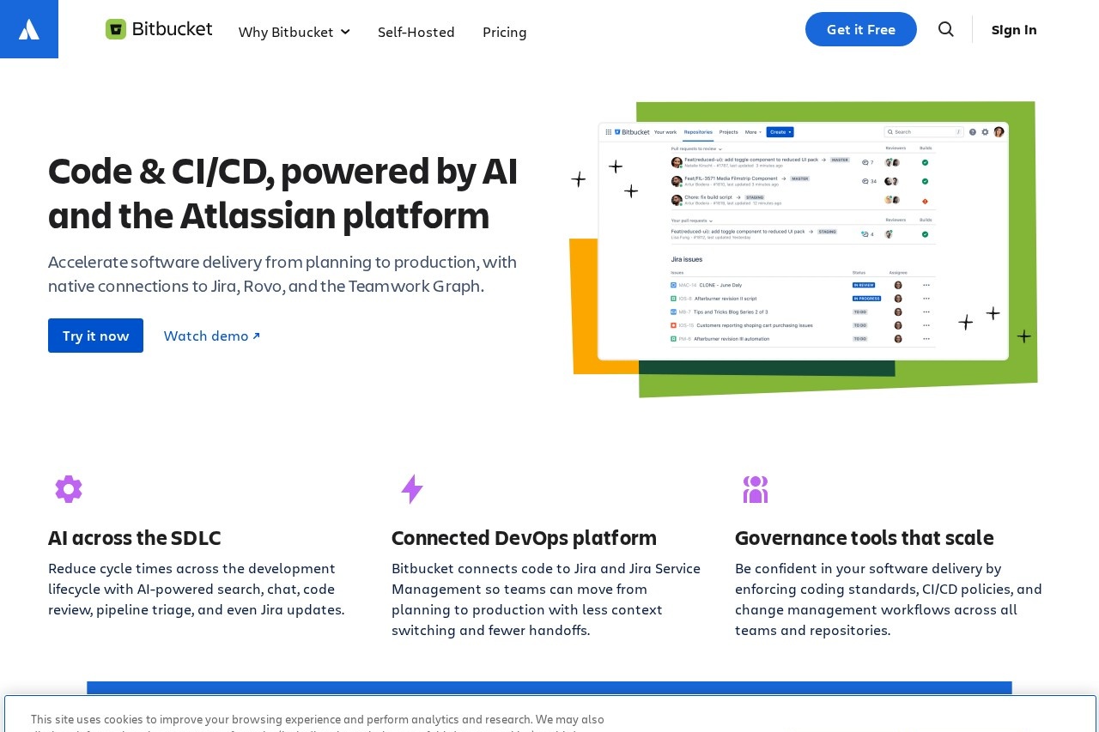Click the Bitbucket logo
Screen dimensions: 1099x732
click(159, 29)
